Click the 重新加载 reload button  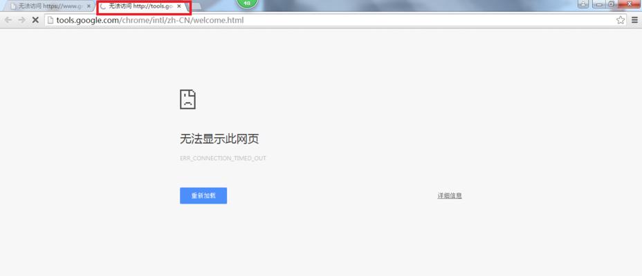pos(203,195)
